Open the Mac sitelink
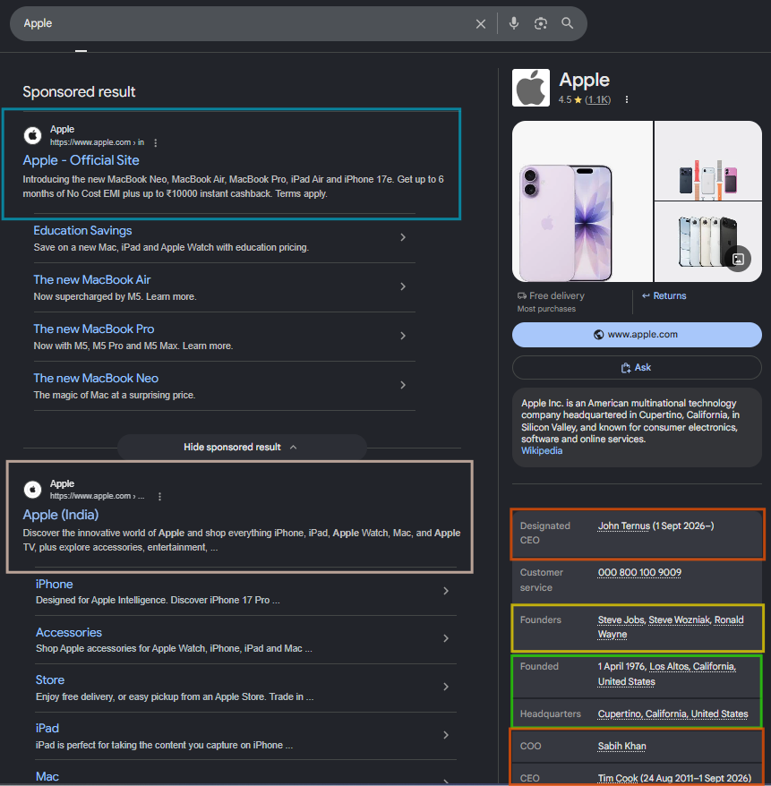The width and height of the screenshot is (771, 786). (47, 776)
